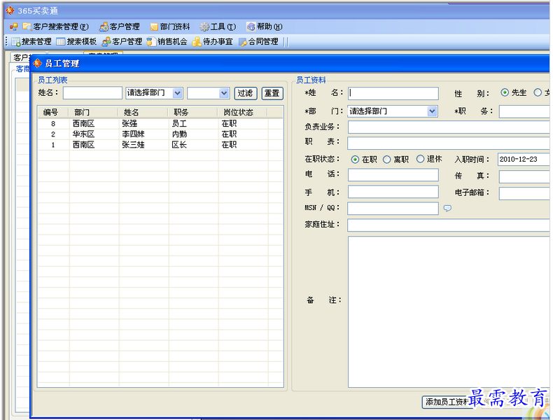553x420 pixels.
Task: Select employee row 李四妹 in the list
Action: pos(133,134)
